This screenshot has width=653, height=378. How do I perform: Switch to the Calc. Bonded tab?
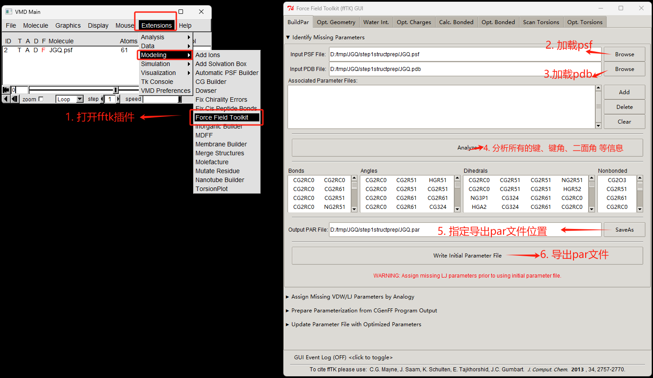(456, 22)
